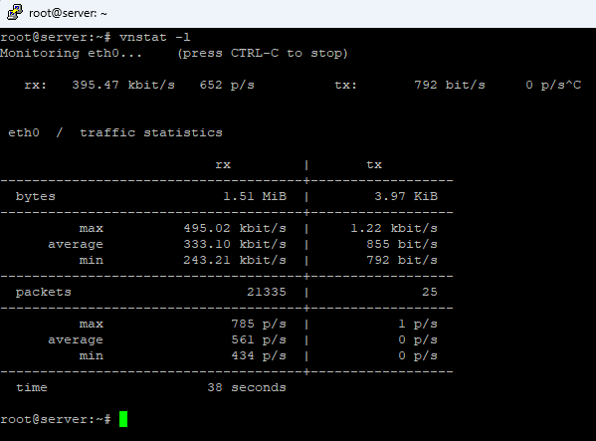Screen dimensions: 596x441
Task: Click the 'time' row label
Action: point(32,388)
